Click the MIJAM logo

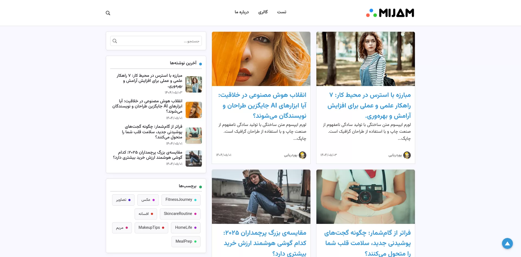pyautogui.click(x=390, y=12)
